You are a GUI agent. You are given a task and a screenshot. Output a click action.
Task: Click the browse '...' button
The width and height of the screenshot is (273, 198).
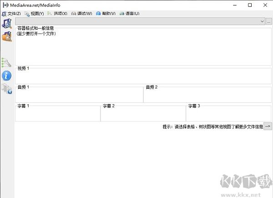tap(269, 21)
